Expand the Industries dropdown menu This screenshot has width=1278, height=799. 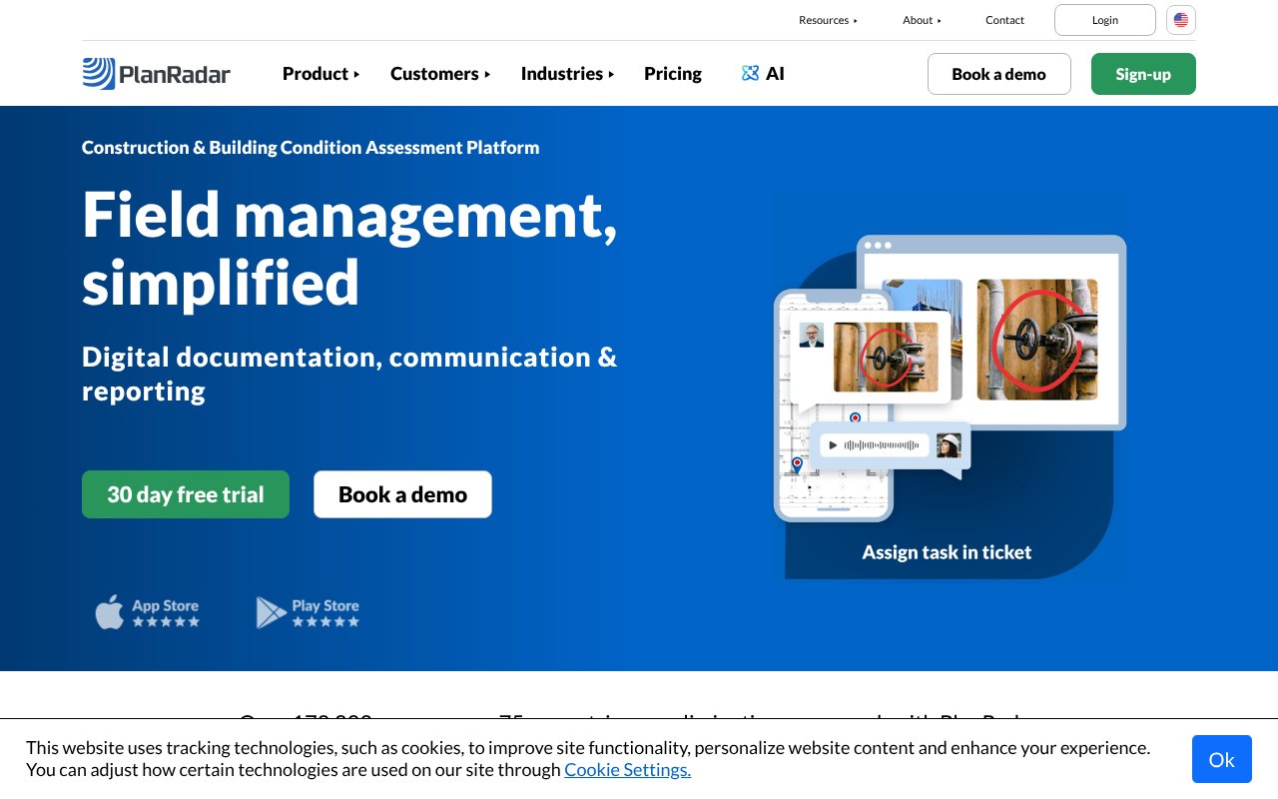pyautogui.click(x=567, y=74)
